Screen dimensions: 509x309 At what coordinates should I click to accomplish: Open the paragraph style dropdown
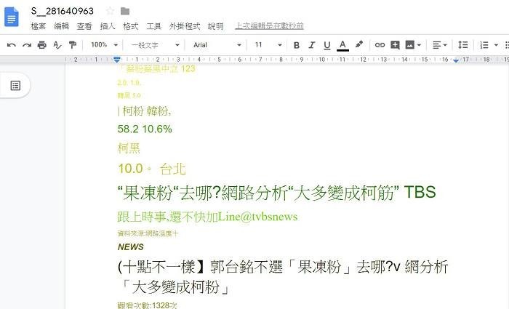[x=155, y=45]
